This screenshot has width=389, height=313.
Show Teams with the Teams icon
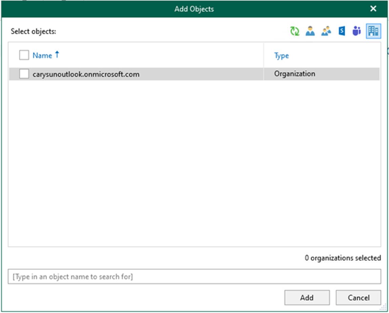pos(356,31)
